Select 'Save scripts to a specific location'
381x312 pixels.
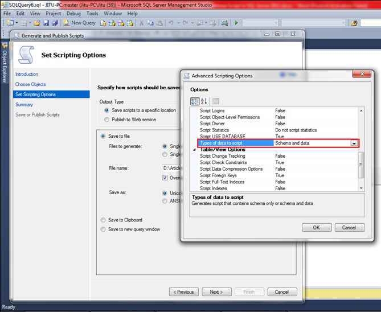pos(106,110)
